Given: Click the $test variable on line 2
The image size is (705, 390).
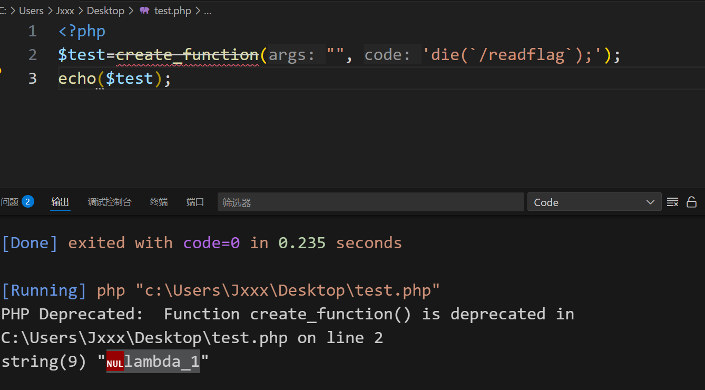Looking at the screenshot, I should pyautogui.click(x=82, y=55).
